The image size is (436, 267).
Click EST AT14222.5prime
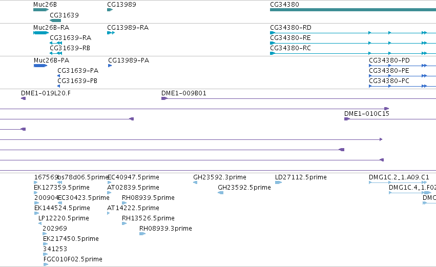coord(133,208)
